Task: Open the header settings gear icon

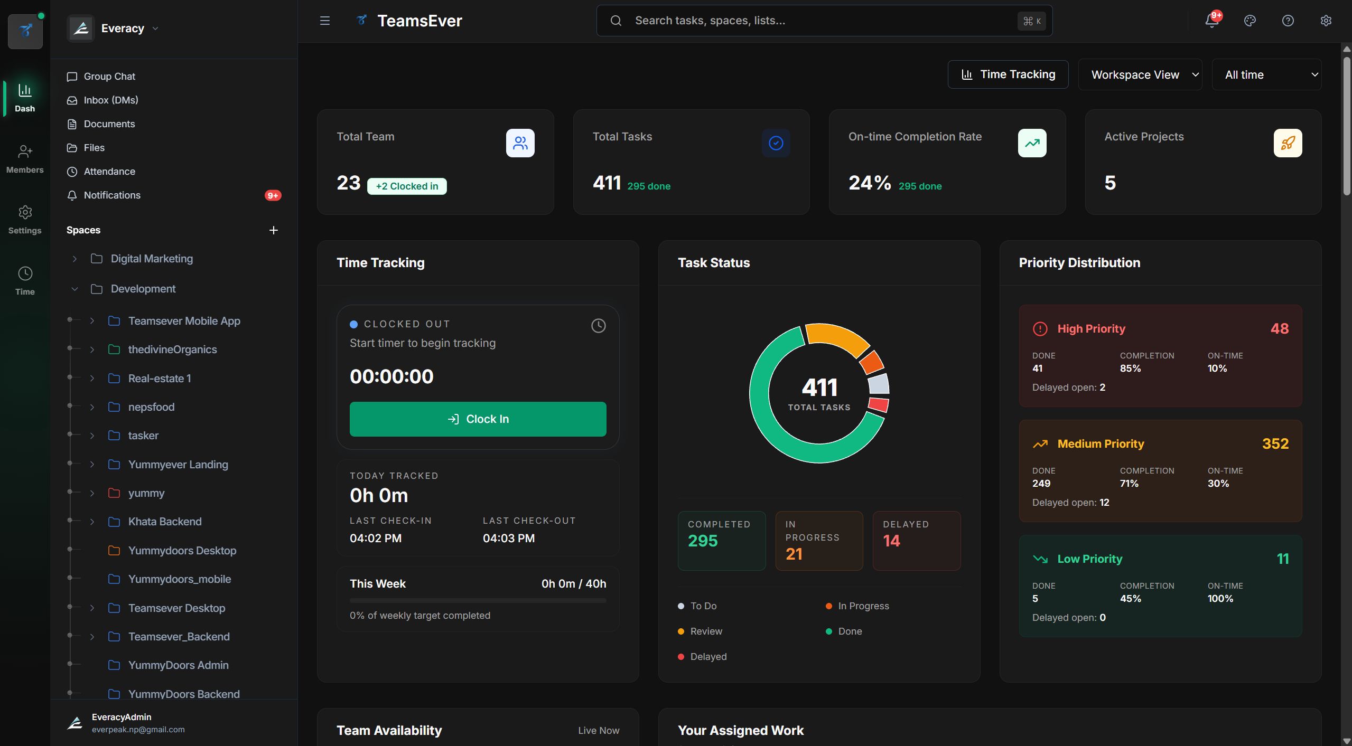Action: pyautogui.click(x=1326, y=21)
